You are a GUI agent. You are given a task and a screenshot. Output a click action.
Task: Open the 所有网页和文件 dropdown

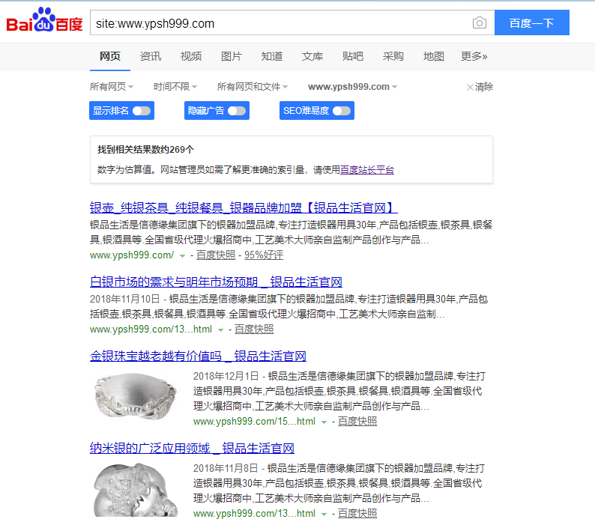pos(252,87)
